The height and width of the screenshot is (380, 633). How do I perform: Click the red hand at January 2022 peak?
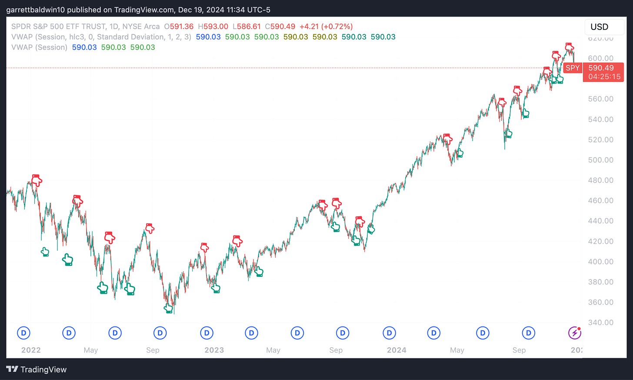tap(37, 180)
